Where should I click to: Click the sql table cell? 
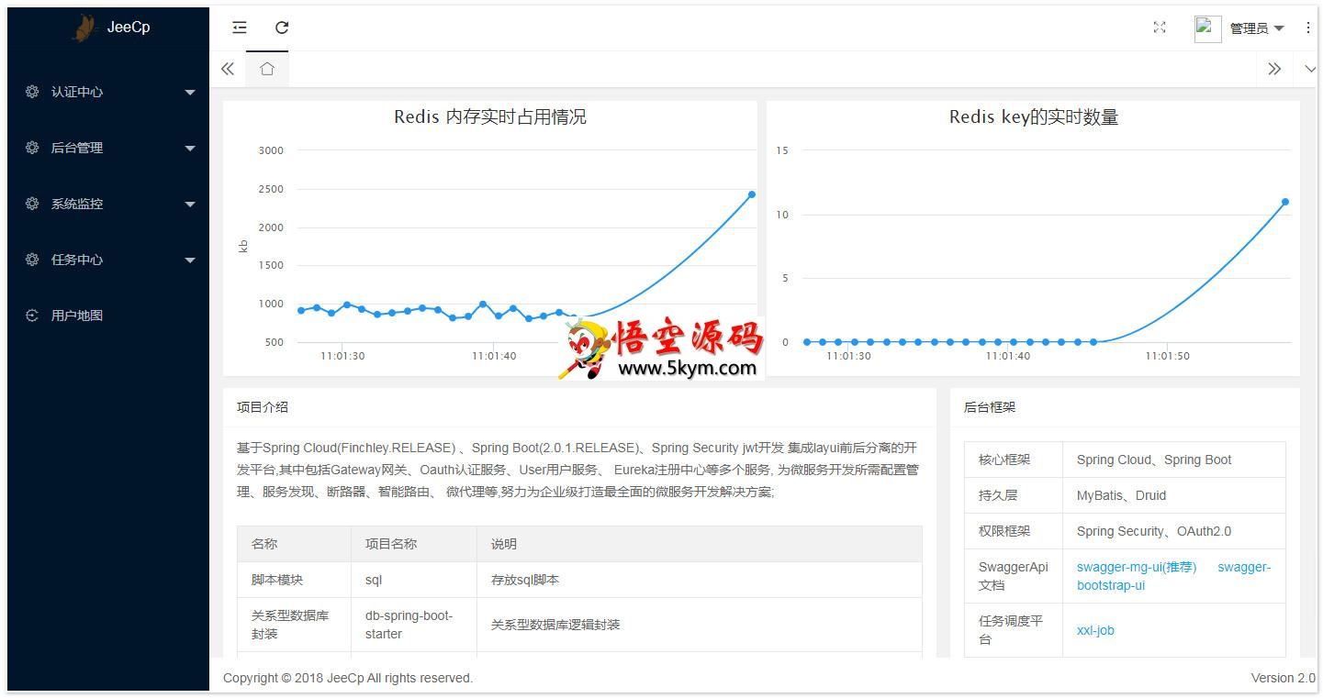pos(414,580)
